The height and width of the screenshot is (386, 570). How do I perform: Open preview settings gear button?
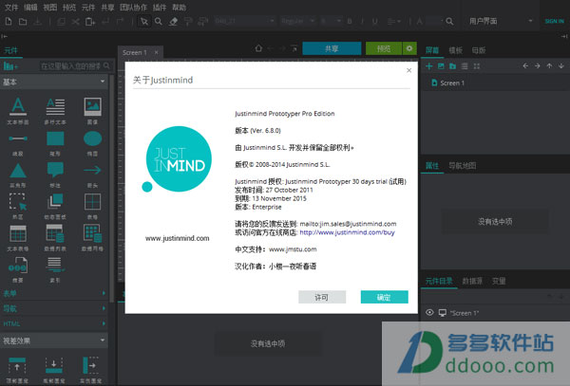pos(409,48)
